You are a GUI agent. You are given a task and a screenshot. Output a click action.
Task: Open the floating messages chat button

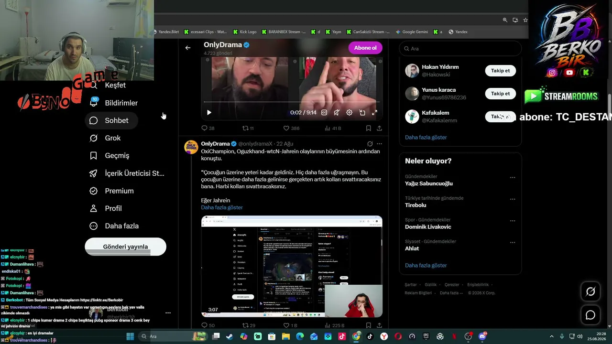(590, 315)
